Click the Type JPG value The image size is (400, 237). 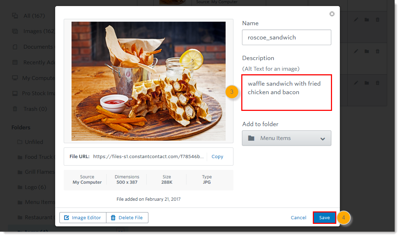click(x=207, y=182)
